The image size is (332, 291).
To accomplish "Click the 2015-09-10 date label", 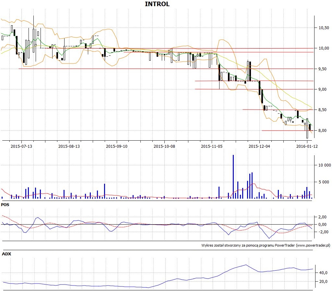I will pyautogui.click(x=117, y=146).
